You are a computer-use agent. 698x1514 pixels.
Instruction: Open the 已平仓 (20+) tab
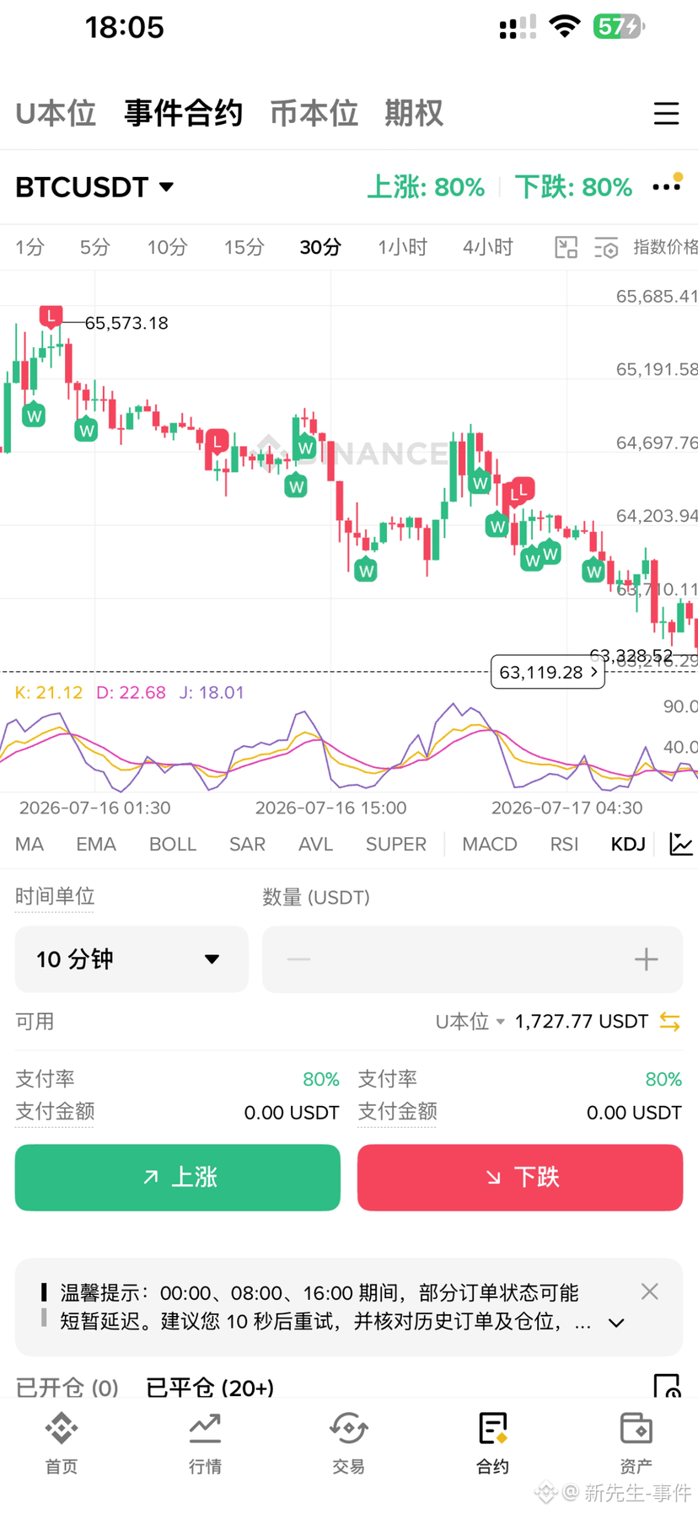[210, 1387]
